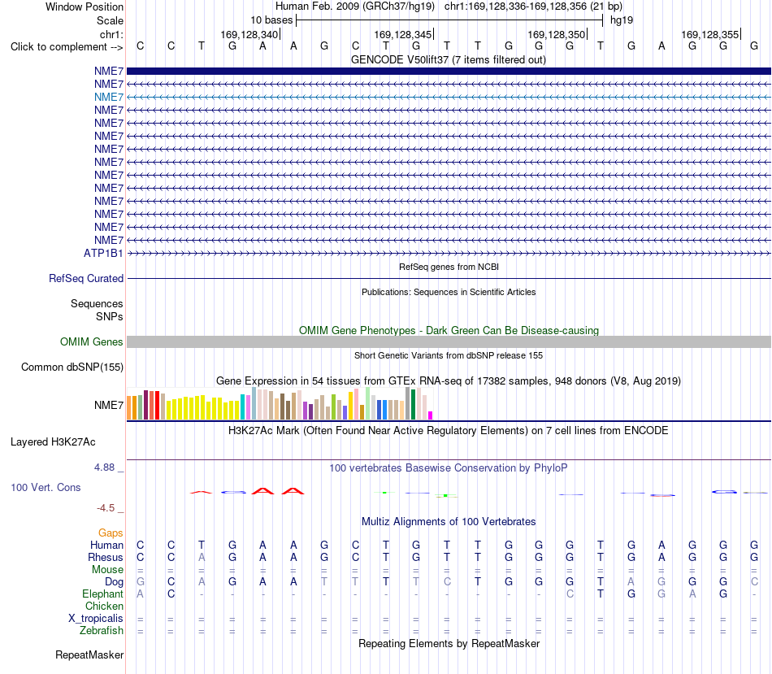Image resolution: width=772 pixels, height=674 pixels.
Task: Select the Chicken alignment row label
Action: pos(104,606)
